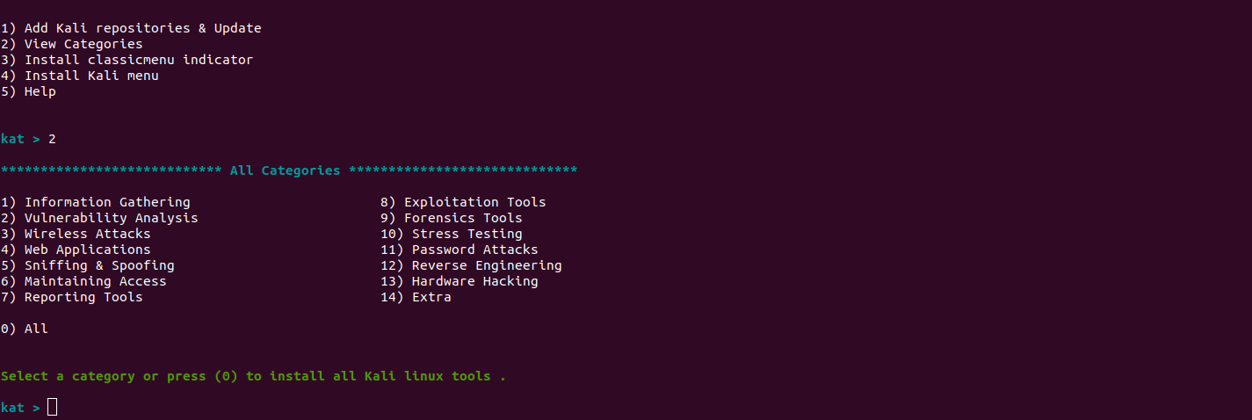Select the 'Install Kali menu' line
Viewport: 1252px width, 420px height.
[x=79, y=76]
